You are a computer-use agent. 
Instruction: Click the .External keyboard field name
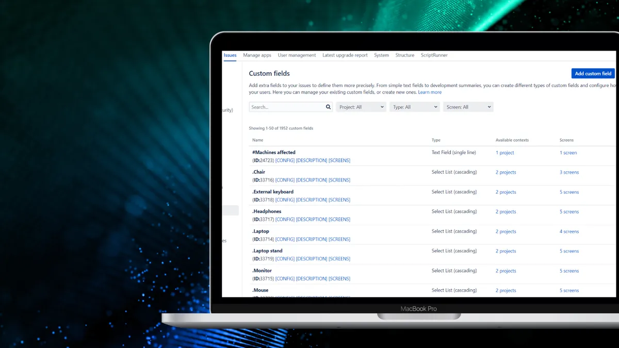coord(273,192)
